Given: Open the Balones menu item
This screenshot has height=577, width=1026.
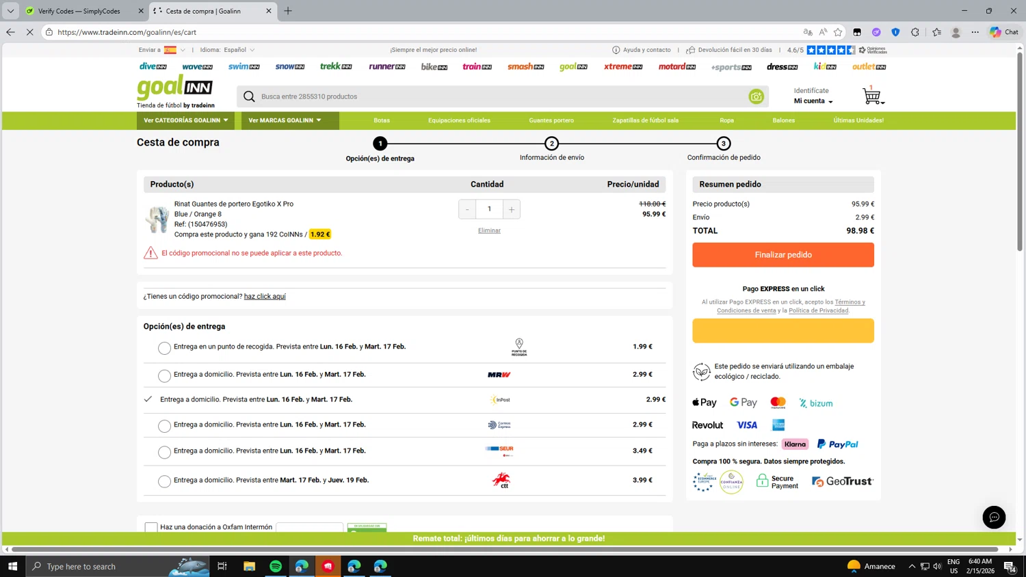Looking at the screenshot, I should point(784,120).
